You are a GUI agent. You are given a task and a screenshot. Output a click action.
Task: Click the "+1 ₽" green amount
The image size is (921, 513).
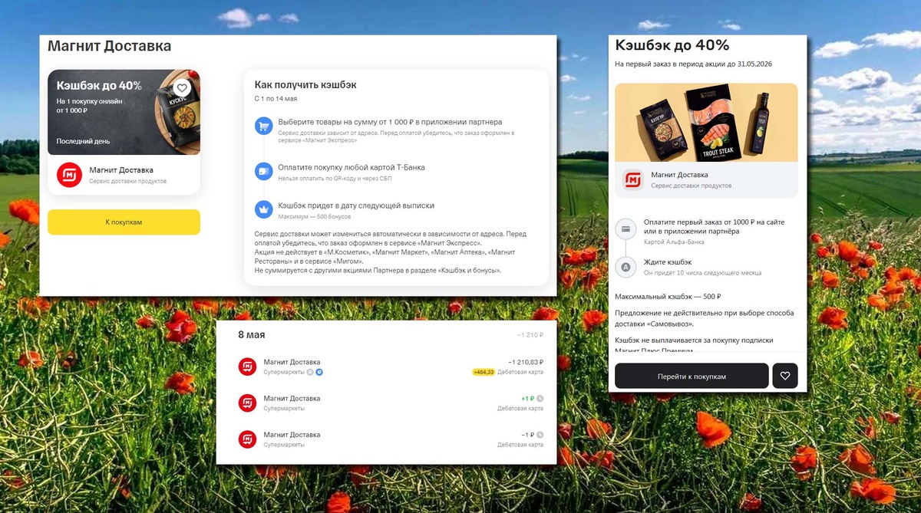(527, 399)
